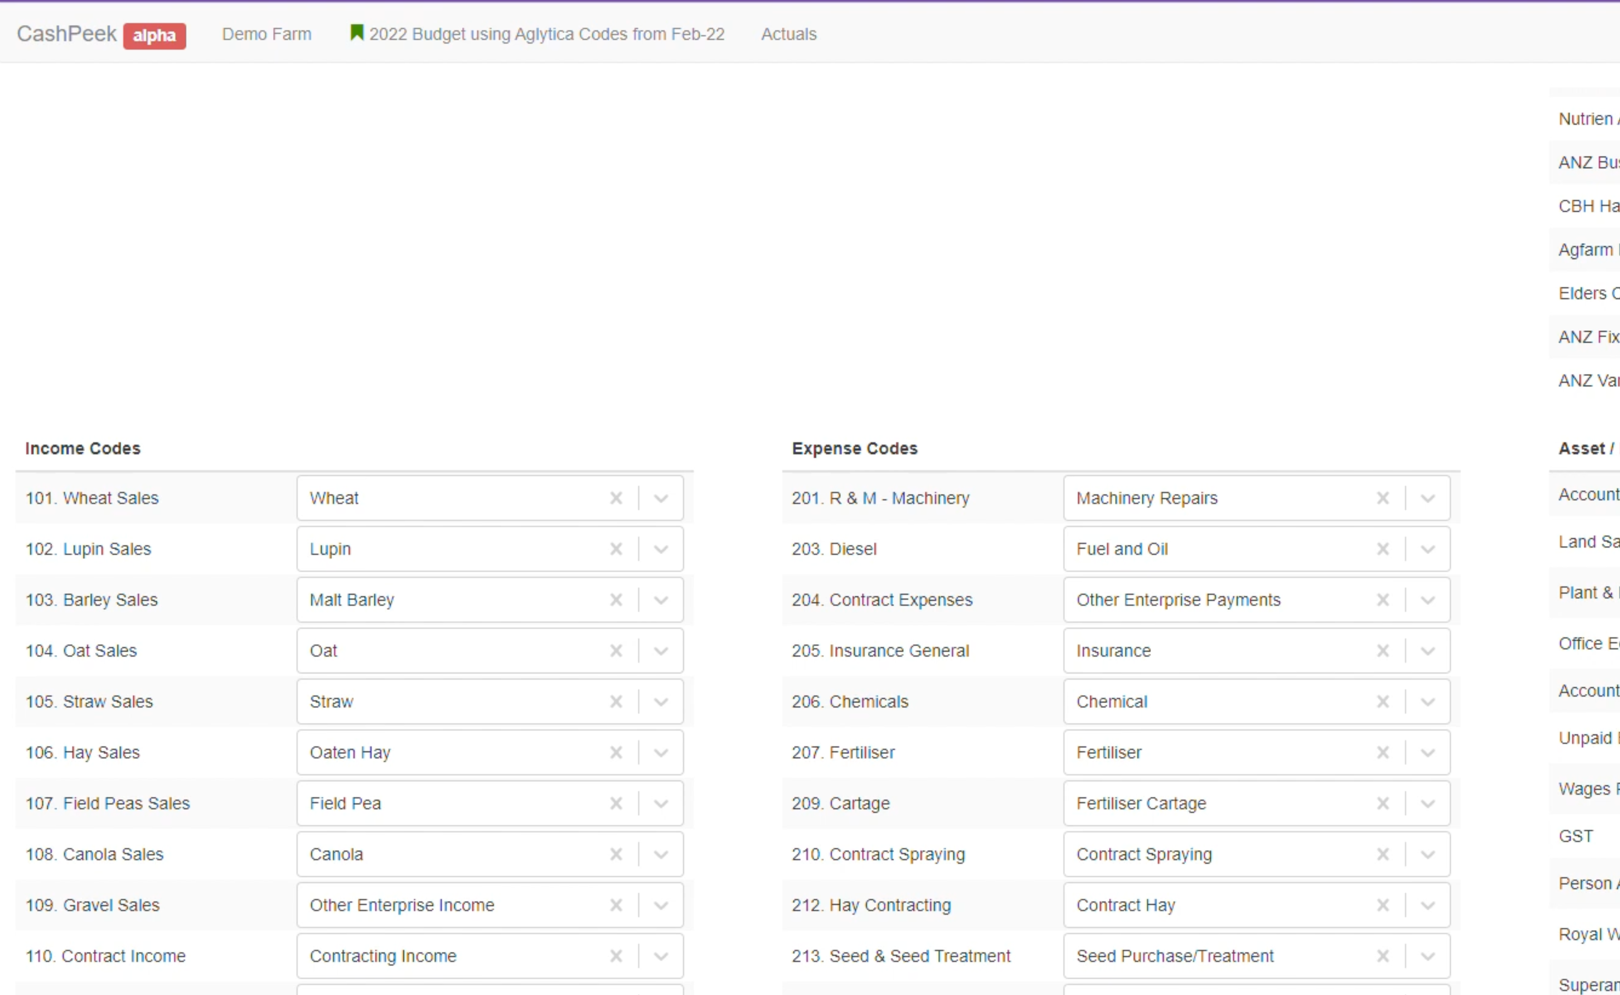The width and height of the screenshot is (1620, 995).
Task: Clear Seed Purchase/Treatment selection
Action: 1382,956
